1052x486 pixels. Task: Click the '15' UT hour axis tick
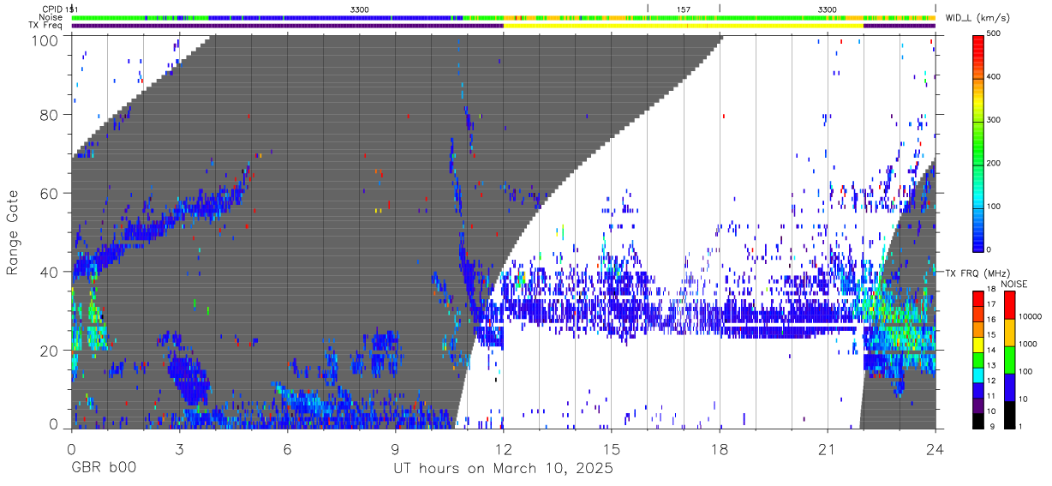612,448
